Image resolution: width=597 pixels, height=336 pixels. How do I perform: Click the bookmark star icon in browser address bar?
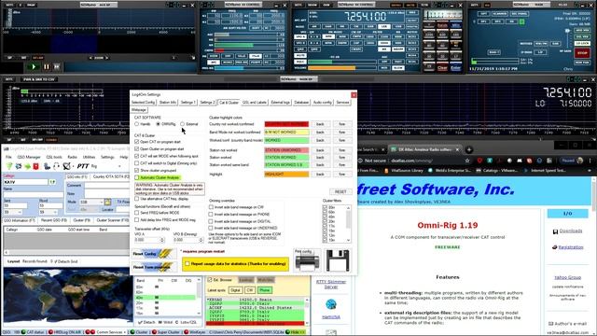(467, 161)
